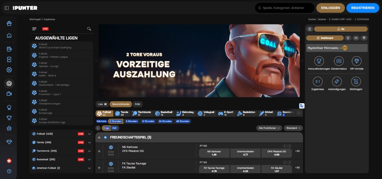Viewport: 382px width, 179px height.
Task: Switch grouping to Liga
Action: 107,128
